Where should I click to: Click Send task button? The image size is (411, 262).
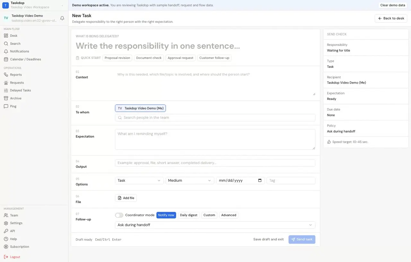point(302,239)
